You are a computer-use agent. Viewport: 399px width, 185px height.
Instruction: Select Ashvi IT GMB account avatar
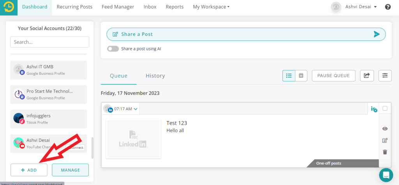(x=19, y=69)
